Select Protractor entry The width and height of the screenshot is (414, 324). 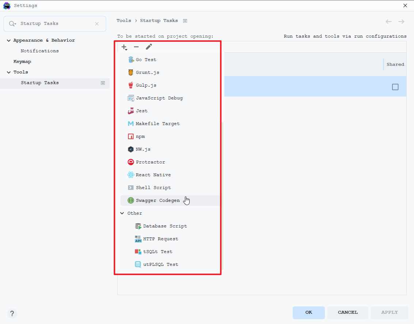pyautogui.click(x=170, y=162)
